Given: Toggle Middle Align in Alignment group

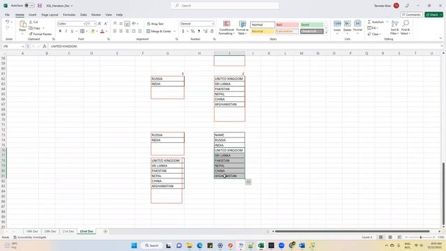Looking at the screenshot, I should pos(121,24).
